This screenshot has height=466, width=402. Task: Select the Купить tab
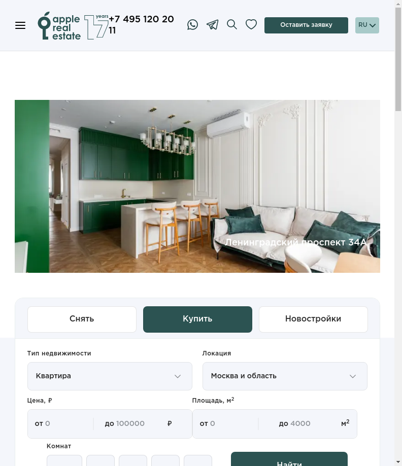197,319
